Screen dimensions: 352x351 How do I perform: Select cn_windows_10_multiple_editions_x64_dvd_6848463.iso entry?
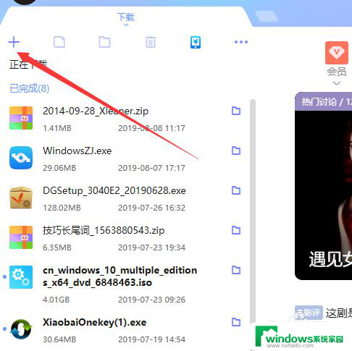tap(120, 276)
